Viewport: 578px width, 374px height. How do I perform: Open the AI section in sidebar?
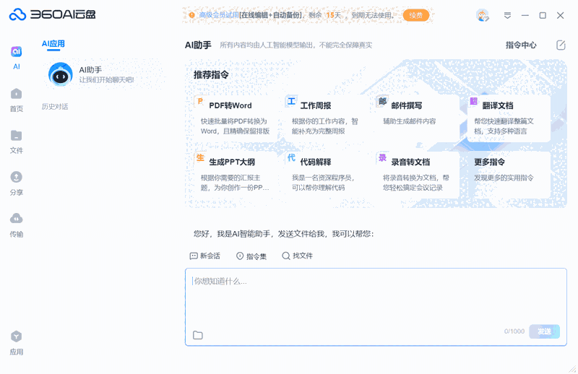16,58
